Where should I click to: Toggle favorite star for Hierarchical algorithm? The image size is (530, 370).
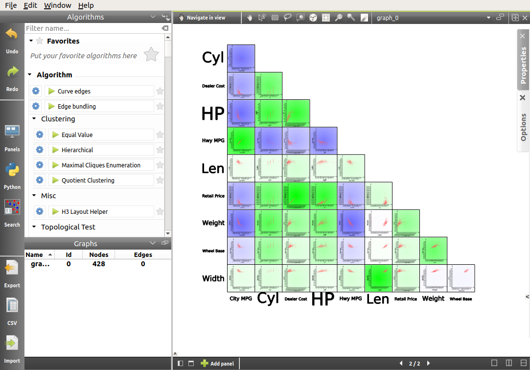click(x=160, y=150)
